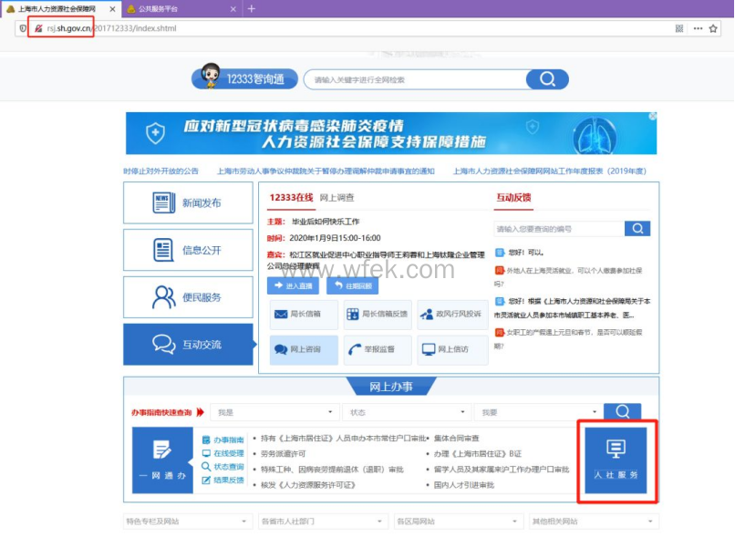Image resolution: width=735 pixels, height=538 pixels.
Task: Open the 12333智询通 search magnifier icon
Action: pyautogui.click(x=546, y=78)
